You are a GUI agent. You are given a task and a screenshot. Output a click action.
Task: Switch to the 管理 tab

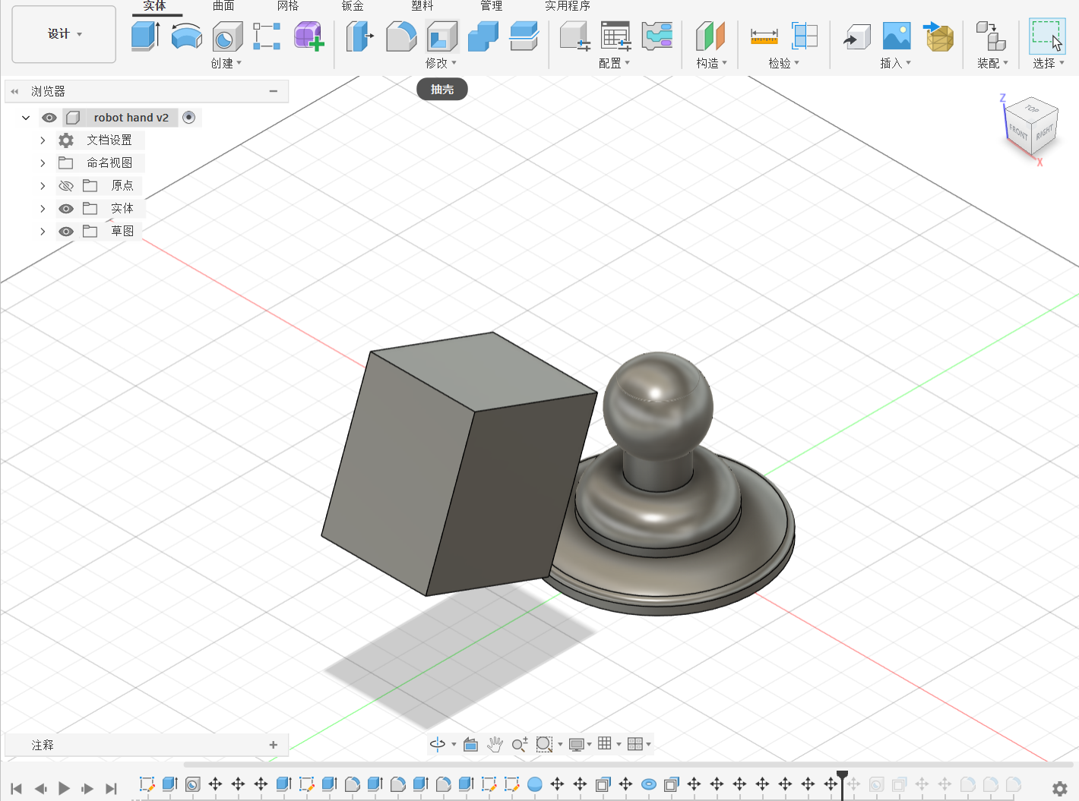pos(492,6)
